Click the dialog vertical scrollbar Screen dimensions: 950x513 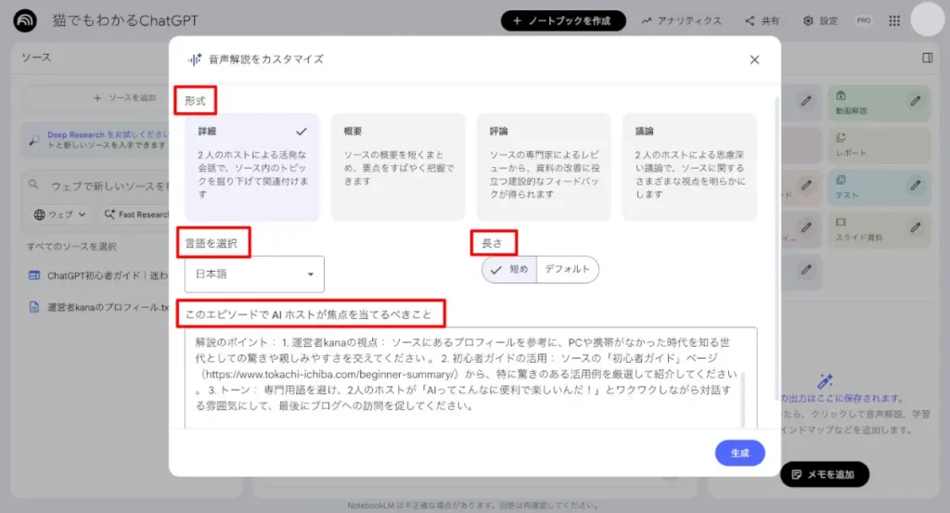pyautogui.click(x=777, y=249)
